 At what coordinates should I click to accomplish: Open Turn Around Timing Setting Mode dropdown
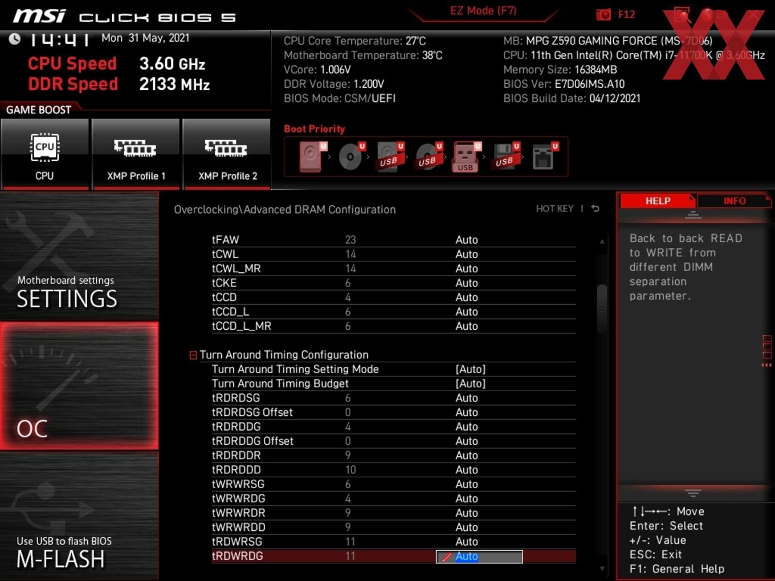coord(471,369)
